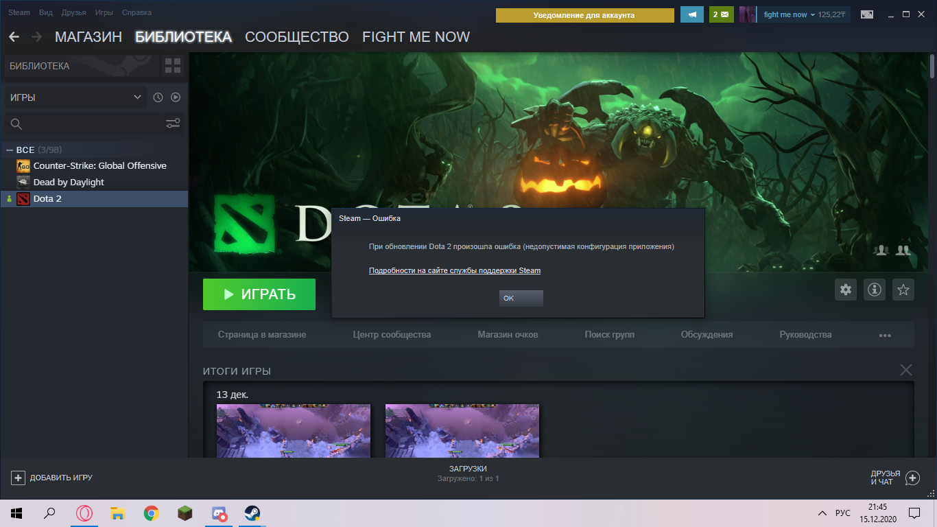
Task: Click the search magnifier in library
Action: click(16, 124)
